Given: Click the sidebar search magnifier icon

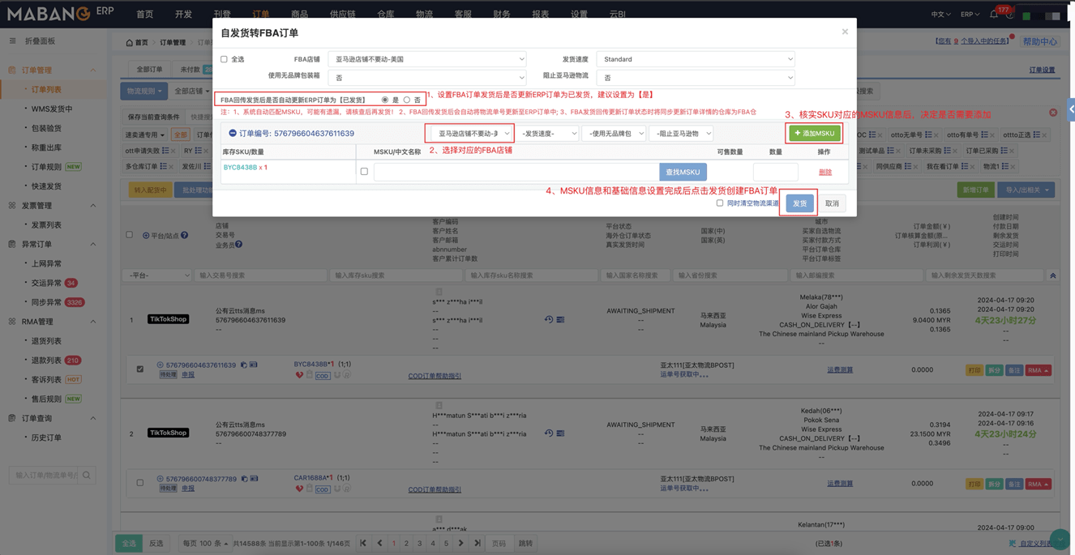Looking at the screenshot, I should 87,475.
